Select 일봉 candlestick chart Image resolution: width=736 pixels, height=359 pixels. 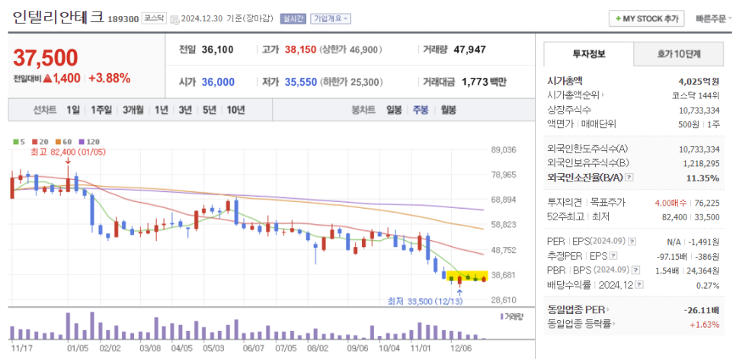coord(394,111)
